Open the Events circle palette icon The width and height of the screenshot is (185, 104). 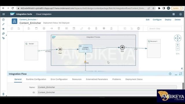point(44,28)
